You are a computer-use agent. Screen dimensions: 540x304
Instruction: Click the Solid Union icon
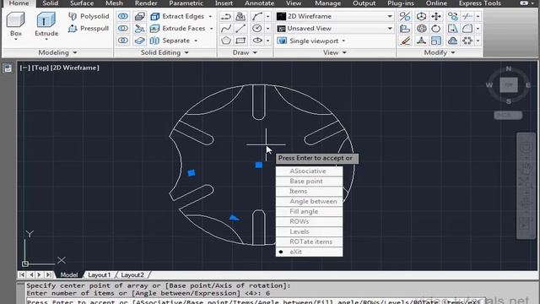pyautogui.click(x=123, y=16)
